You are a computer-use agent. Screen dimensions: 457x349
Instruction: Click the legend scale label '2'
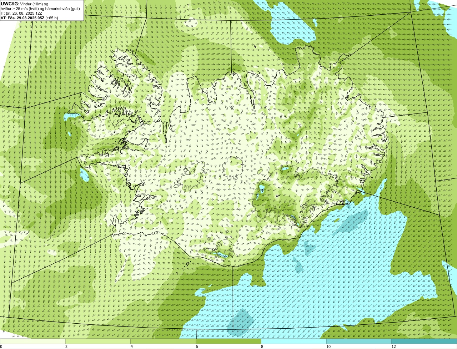click(66, 347)
